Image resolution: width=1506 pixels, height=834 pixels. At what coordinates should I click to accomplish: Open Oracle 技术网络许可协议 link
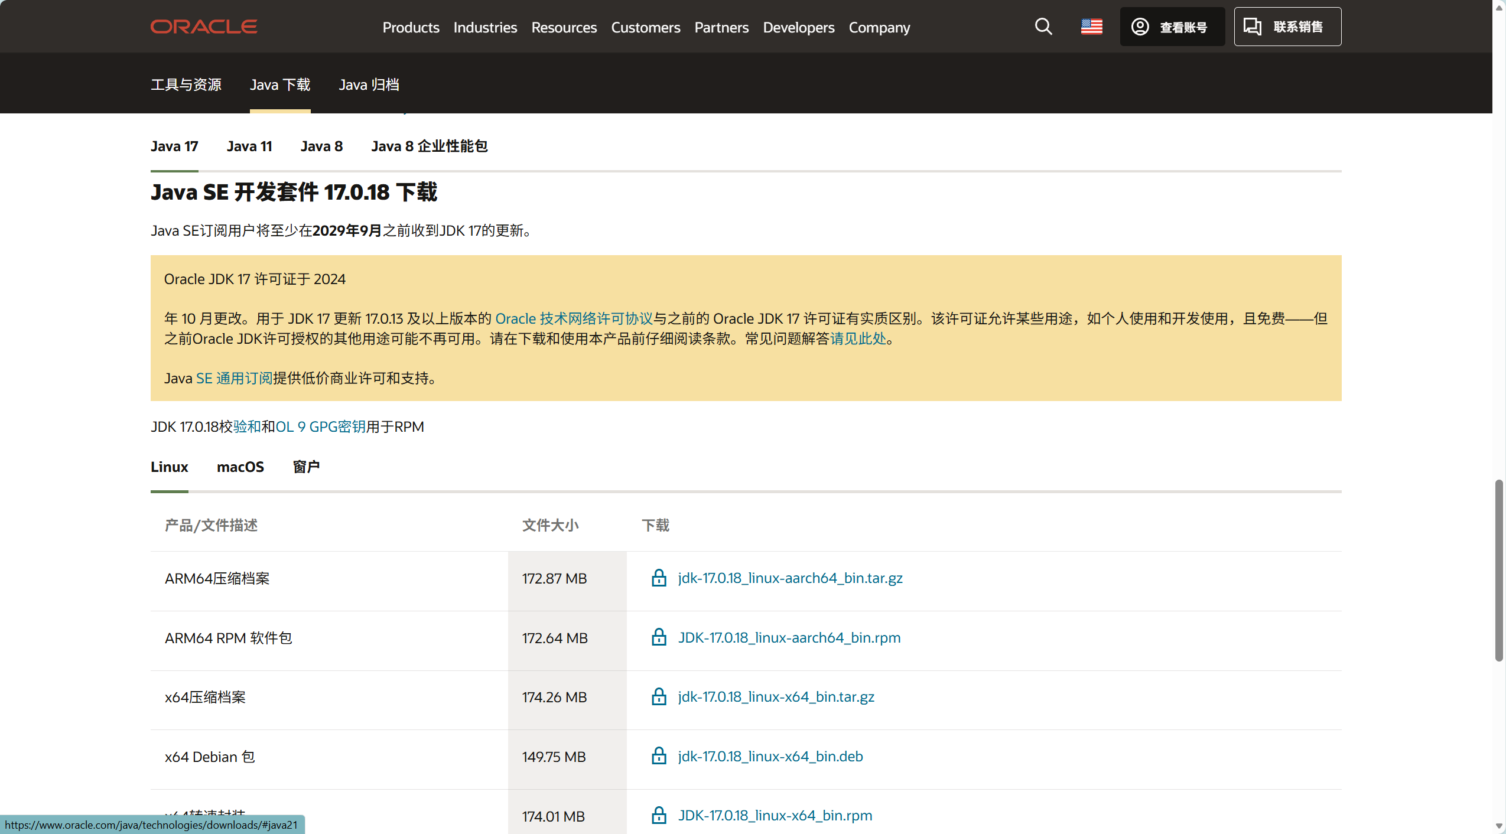pos(573,318)
